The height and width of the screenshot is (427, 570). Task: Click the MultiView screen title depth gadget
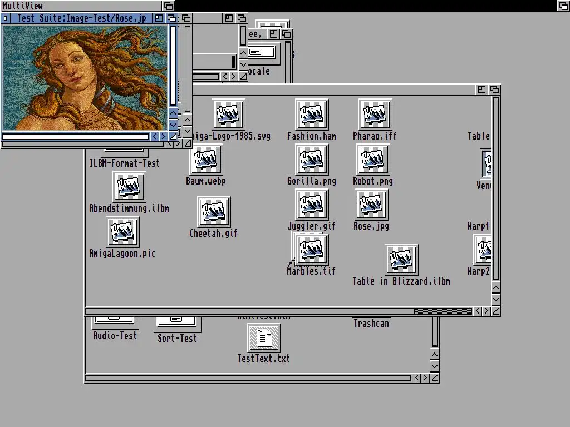click(168, 6)
